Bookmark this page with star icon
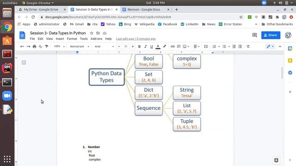 click(x=241, y=17)
